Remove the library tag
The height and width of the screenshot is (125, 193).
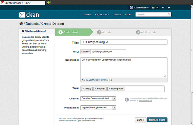(83, 89)
